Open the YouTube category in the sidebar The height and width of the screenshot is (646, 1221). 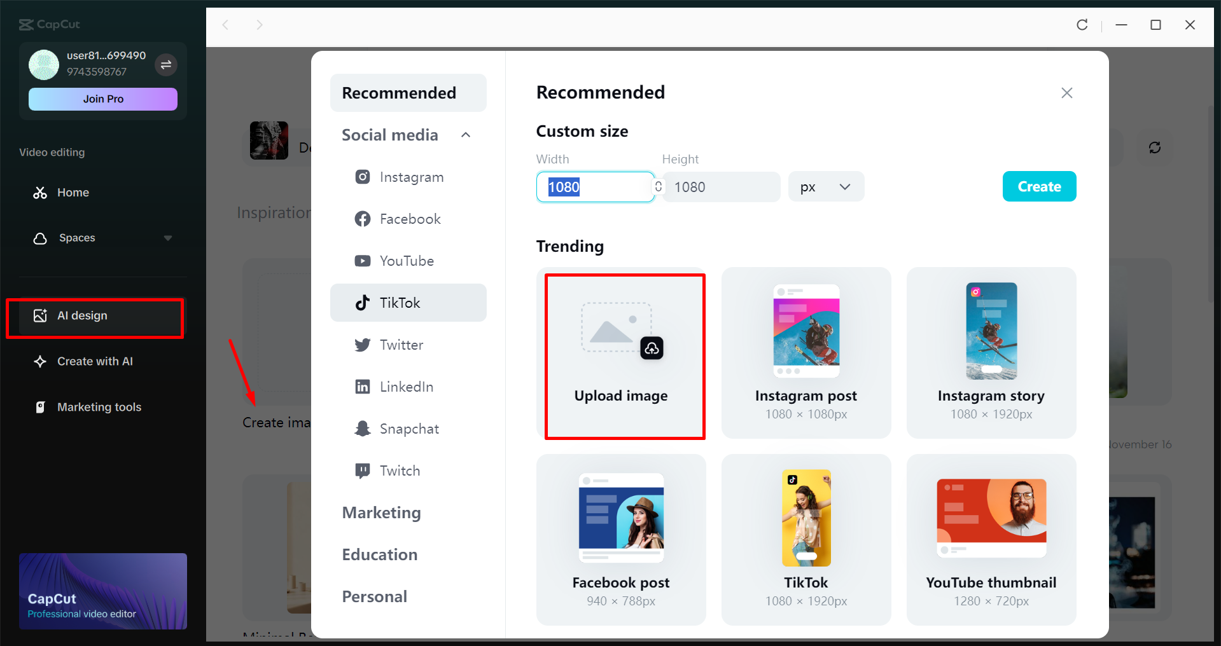(x=362, y=261)
